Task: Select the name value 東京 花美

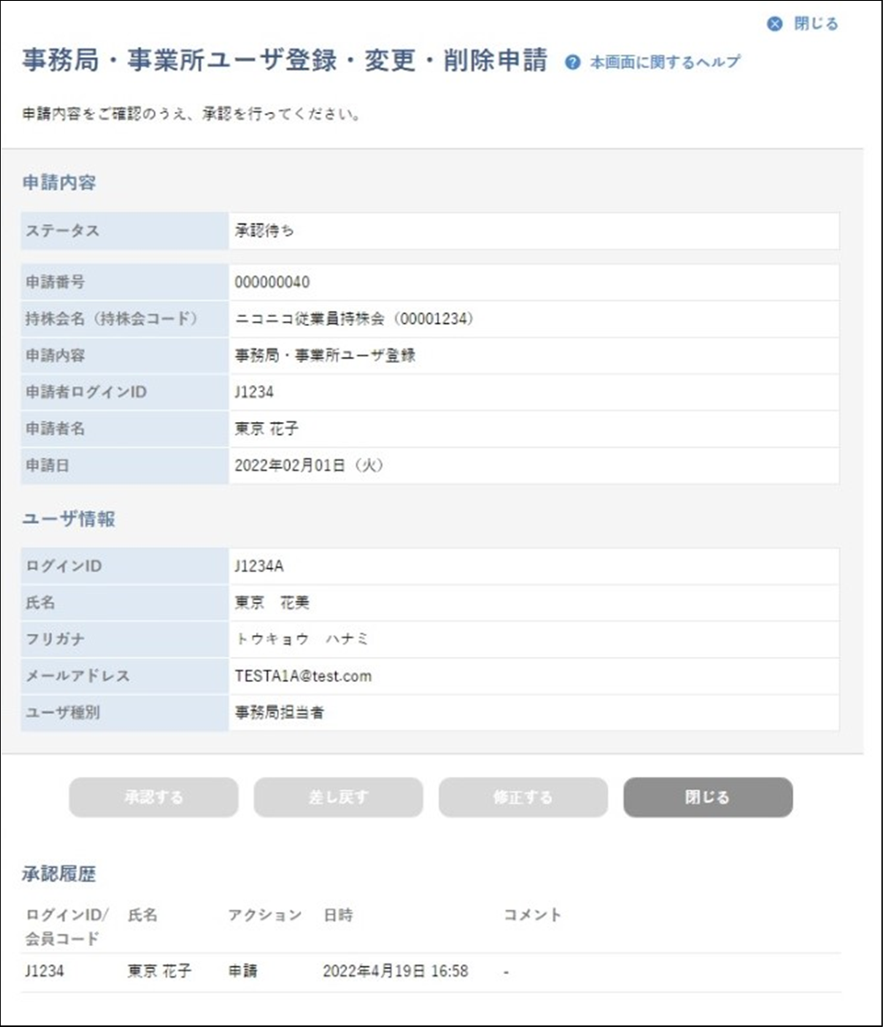Action: (x=272, y=604)
